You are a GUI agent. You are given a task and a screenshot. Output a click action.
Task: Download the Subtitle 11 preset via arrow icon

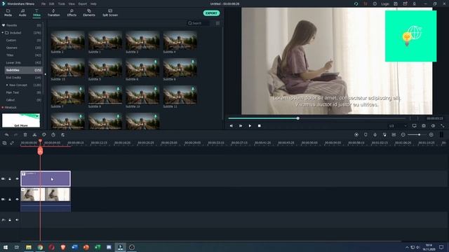tap(193, 89)
